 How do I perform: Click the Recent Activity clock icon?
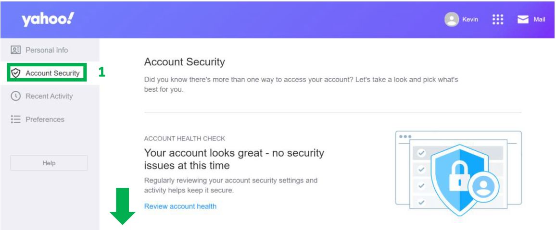pyautogui.click(x=15, y=96)
